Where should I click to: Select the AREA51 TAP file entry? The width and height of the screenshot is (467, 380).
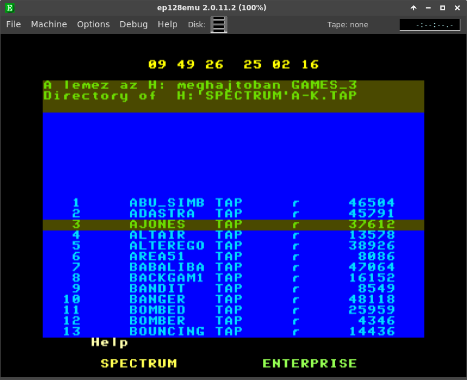pyautogui.click(x=233, y=257)
